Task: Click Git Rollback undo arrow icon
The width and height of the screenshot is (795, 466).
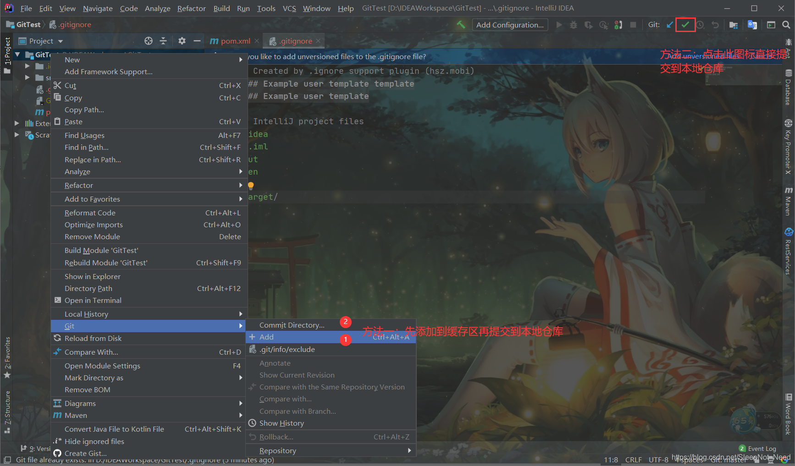Action: click(715, 25)
